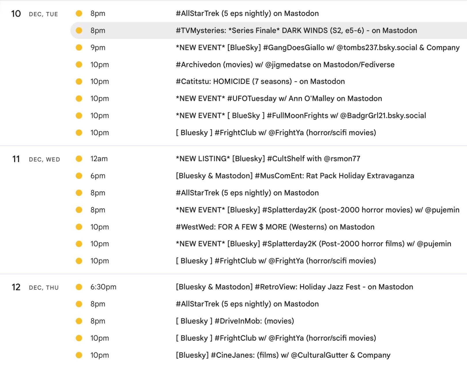The image size is (467, 366).
Task: Click yellow dot beside #MusComEnt event
Action: pyautogui.click(x=79, y=176)
